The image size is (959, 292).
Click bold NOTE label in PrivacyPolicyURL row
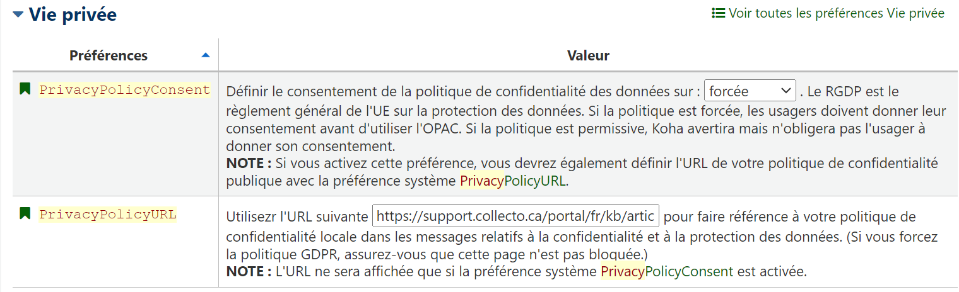coord(249,272)
